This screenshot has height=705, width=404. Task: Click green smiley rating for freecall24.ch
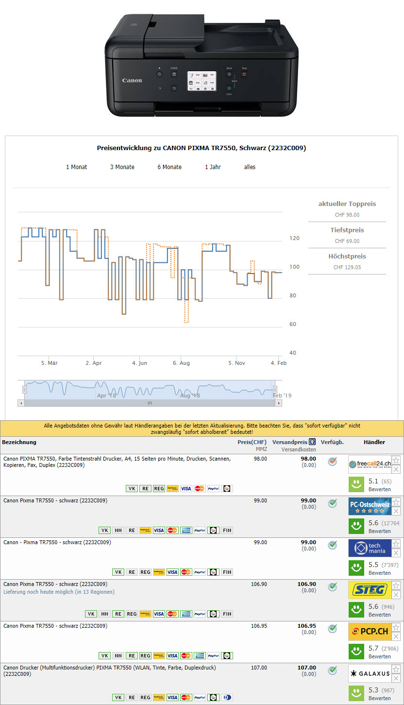pos(356,484)
